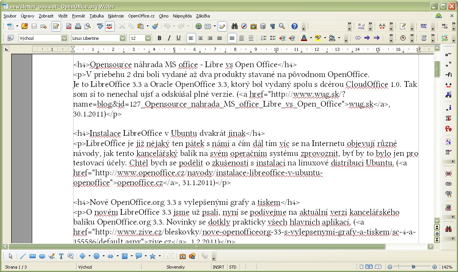Expand the Highlighting color dropdown arrow
Viewport: 458px width, 272px height.
click(x=325, y=38)
